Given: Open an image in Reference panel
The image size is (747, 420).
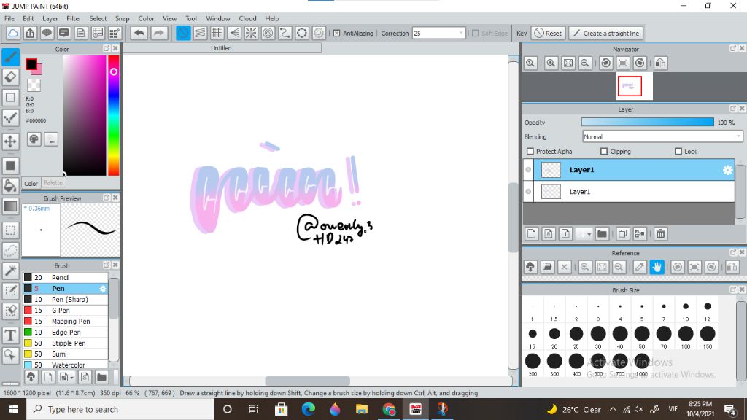Looking at the screenshot, I should tap(547, 267).
